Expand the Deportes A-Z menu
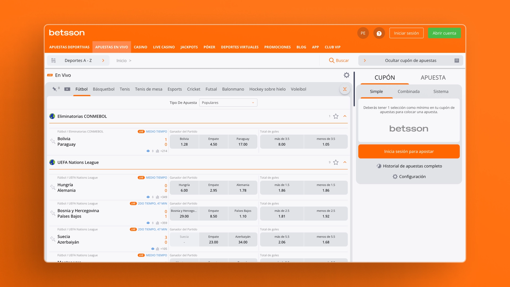Image resolution: width=510 pixels, height=287 pixels. (x=103, y=61)
